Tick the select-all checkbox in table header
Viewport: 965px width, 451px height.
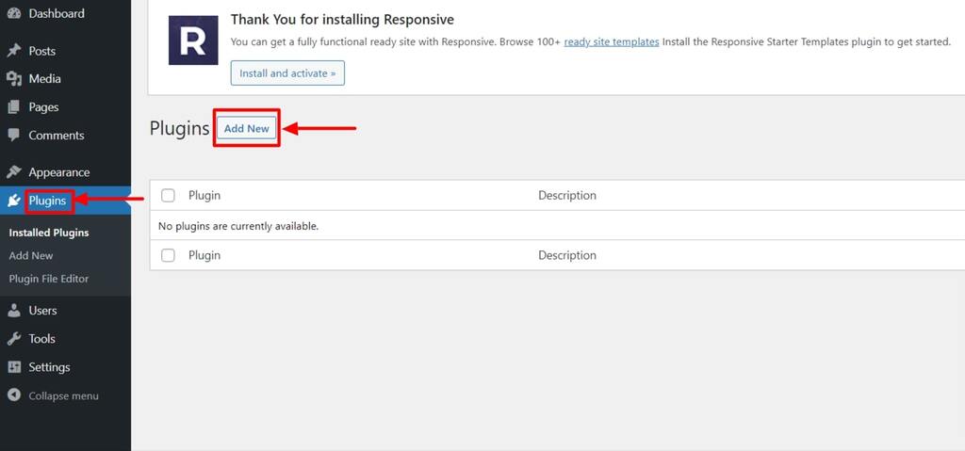click(x=168, y=196)
